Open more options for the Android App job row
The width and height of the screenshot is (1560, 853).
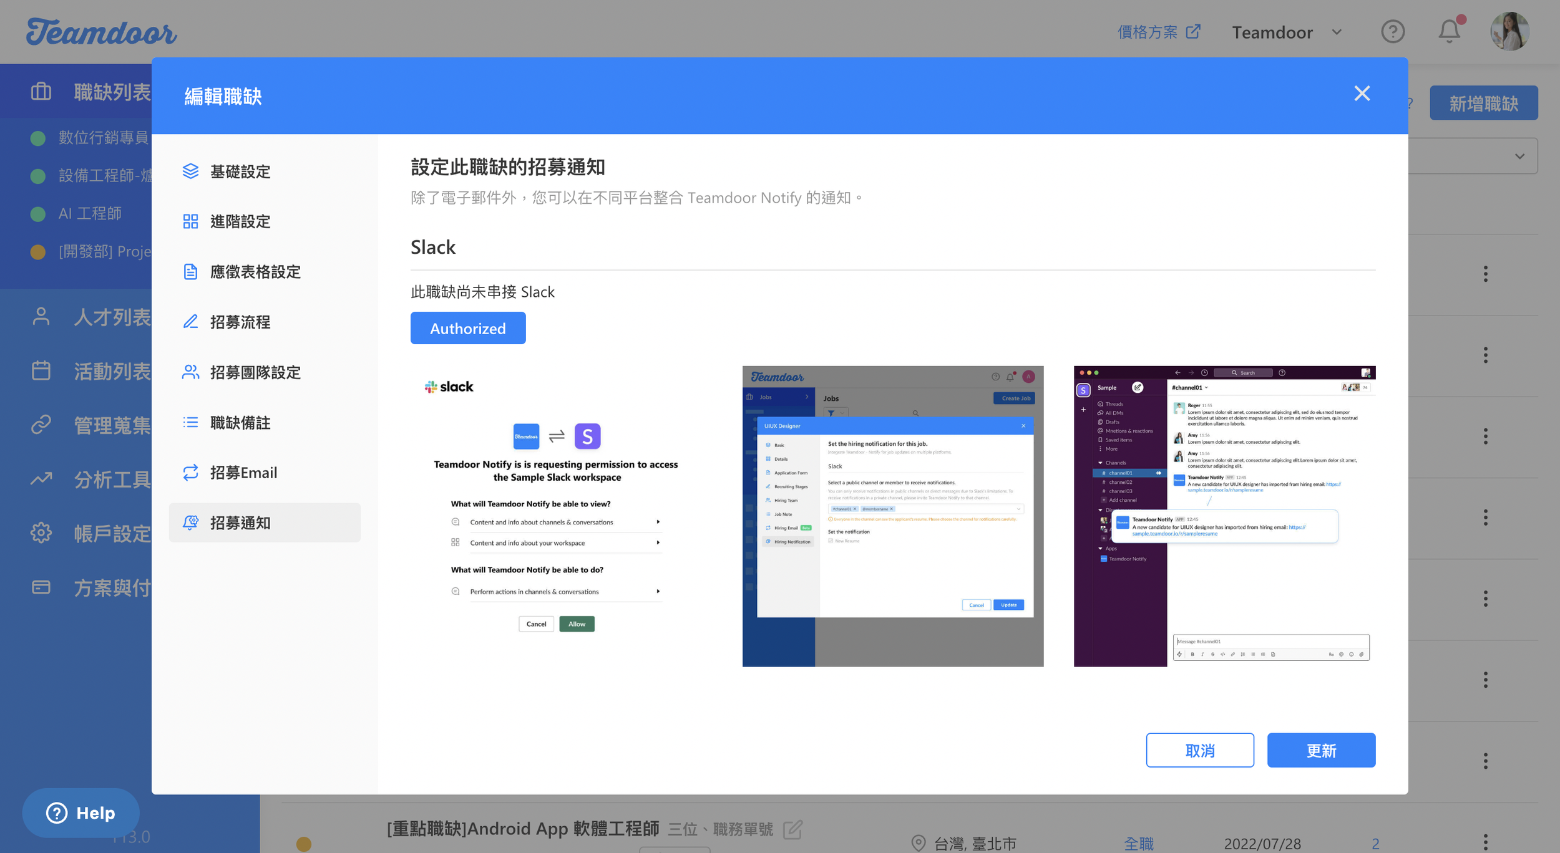(1485, 843)
